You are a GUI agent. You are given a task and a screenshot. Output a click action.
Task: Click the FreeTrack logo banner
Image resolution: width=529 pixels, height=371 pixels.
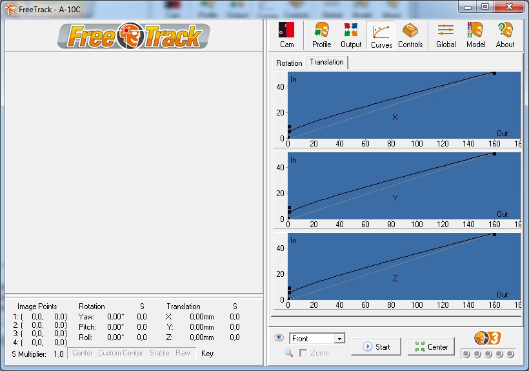click(x=134, y=35)
